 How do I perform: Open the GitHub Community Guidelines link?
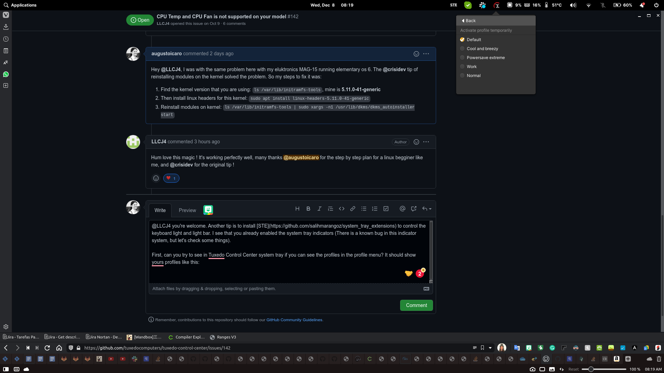click(x=294, y=320)
